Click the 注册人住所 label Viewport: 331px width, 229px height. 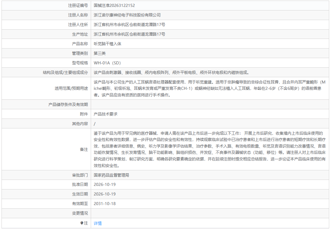pyautogui.click(x=78, y=25)
